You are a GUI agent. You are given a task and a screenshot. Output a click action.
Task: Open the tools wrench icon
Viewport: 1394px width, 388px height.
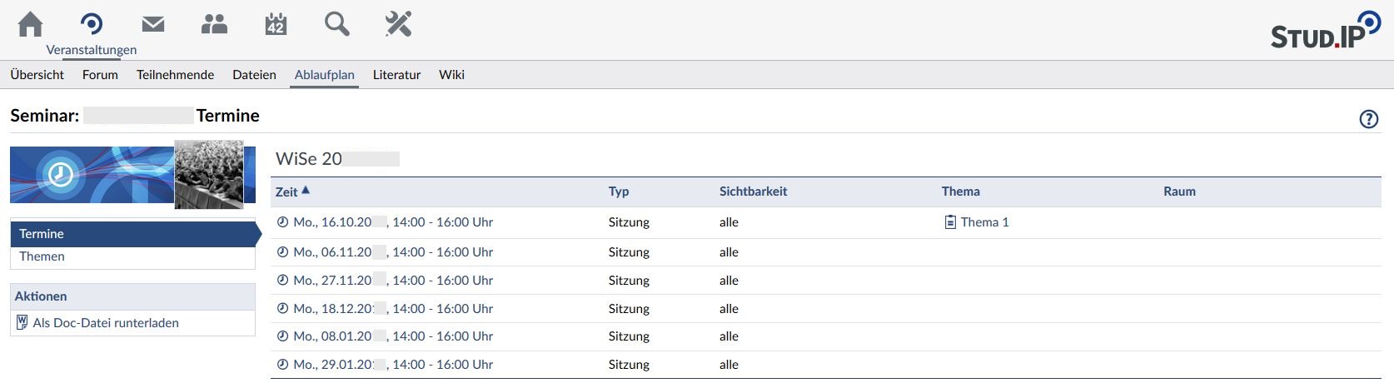pyautogui.click(x=398, y=24)
